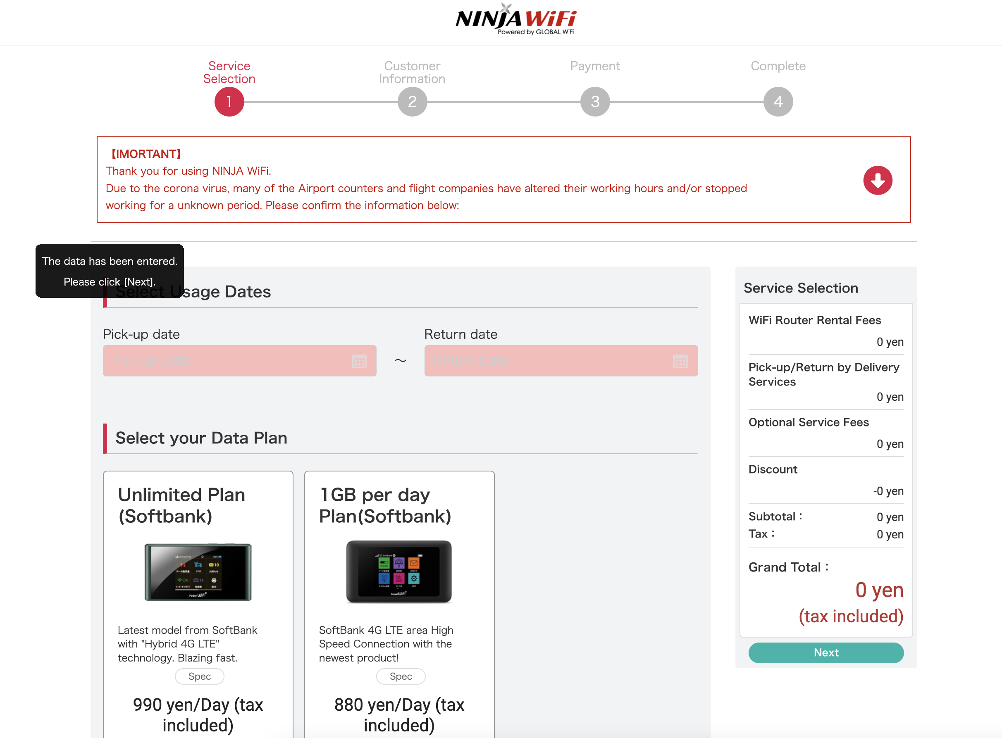Viewport: 1002px width, 738px height.
Task: Click the 1GB per day router image
Action: pyautogui.click(x=399, y=572)
